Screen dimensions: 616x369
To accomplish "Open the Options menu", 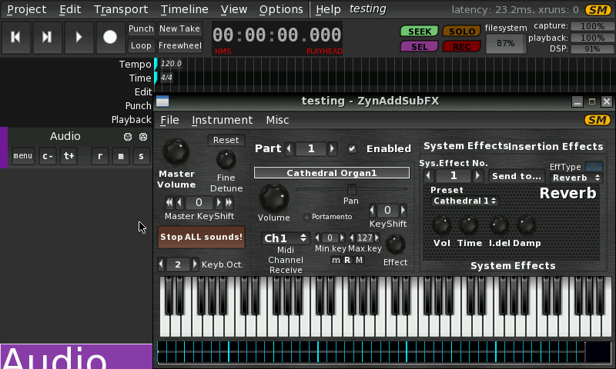I will [281, 9].
